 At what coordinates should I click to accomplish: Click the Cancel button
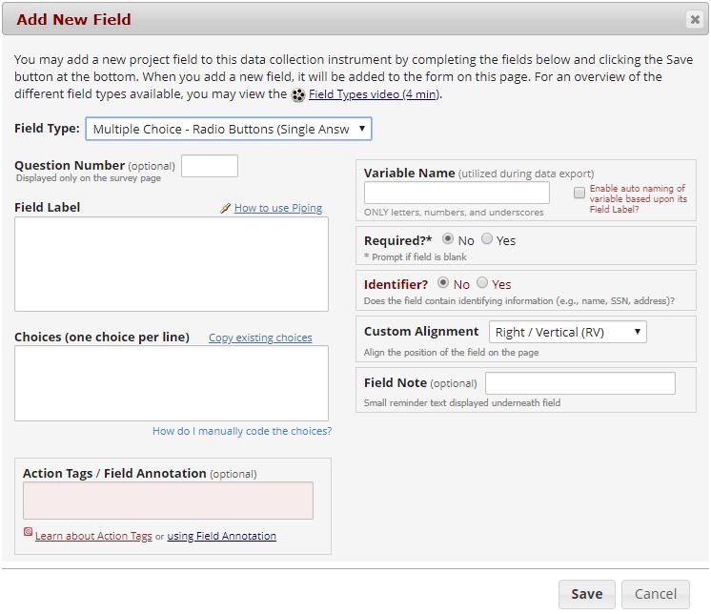(655, 594)
